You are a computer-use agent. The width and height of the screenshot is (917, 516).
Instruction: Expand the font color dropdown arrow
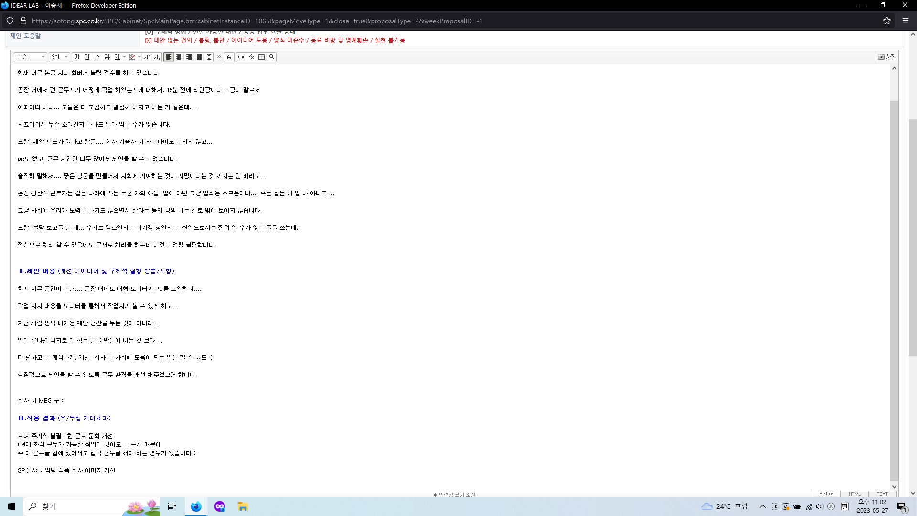pos(124,57)
